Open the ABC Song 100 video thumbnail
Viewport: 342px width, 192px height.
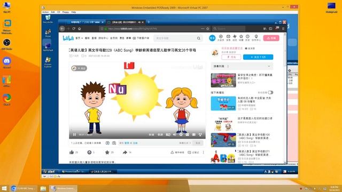[x=223, y=140]
